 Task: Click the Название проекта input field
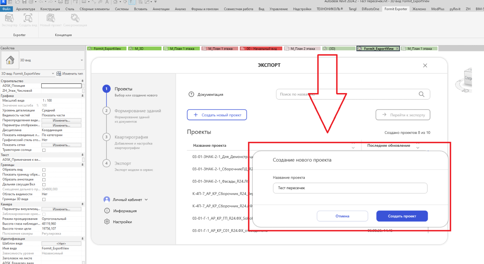350,188
